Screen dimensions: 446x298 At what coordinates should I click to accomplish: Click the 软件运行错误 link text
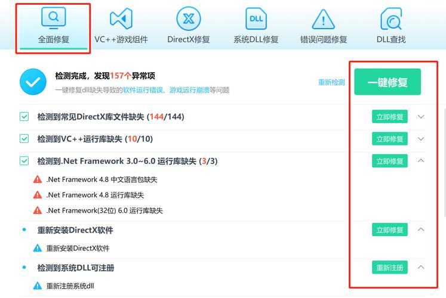[x=143, y=90]
